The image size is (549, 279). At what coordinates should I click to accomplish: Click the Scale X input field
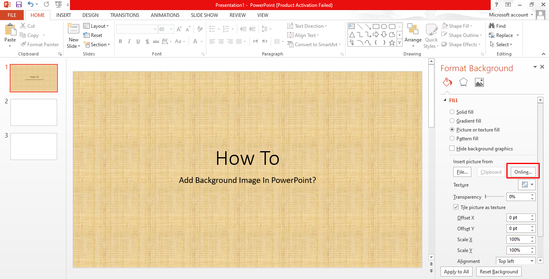[x=518, y=239]
